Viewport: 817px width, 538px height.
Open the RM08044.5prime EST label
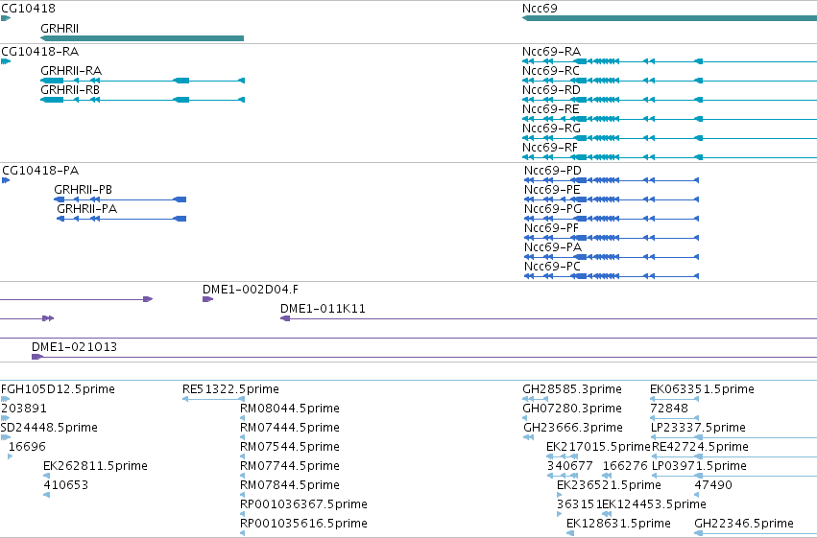point(290,409)
